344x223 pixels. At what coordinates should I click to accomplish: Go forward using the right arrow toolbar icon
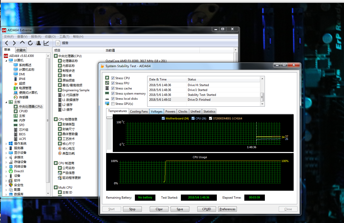click(14, 43)
